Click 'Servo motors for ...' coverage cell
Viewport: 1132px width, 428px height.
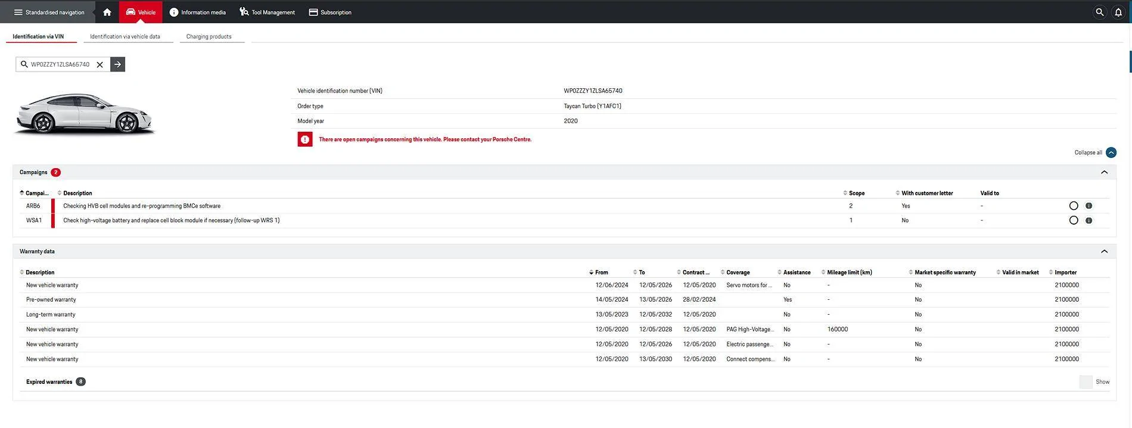(x=749, y=285)
